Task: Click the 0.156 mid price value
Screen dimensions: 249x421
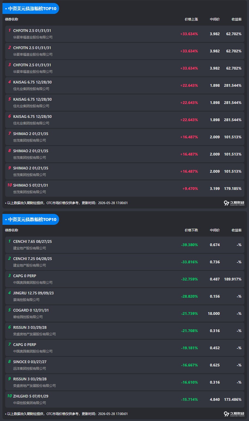Action: (215, 296)
